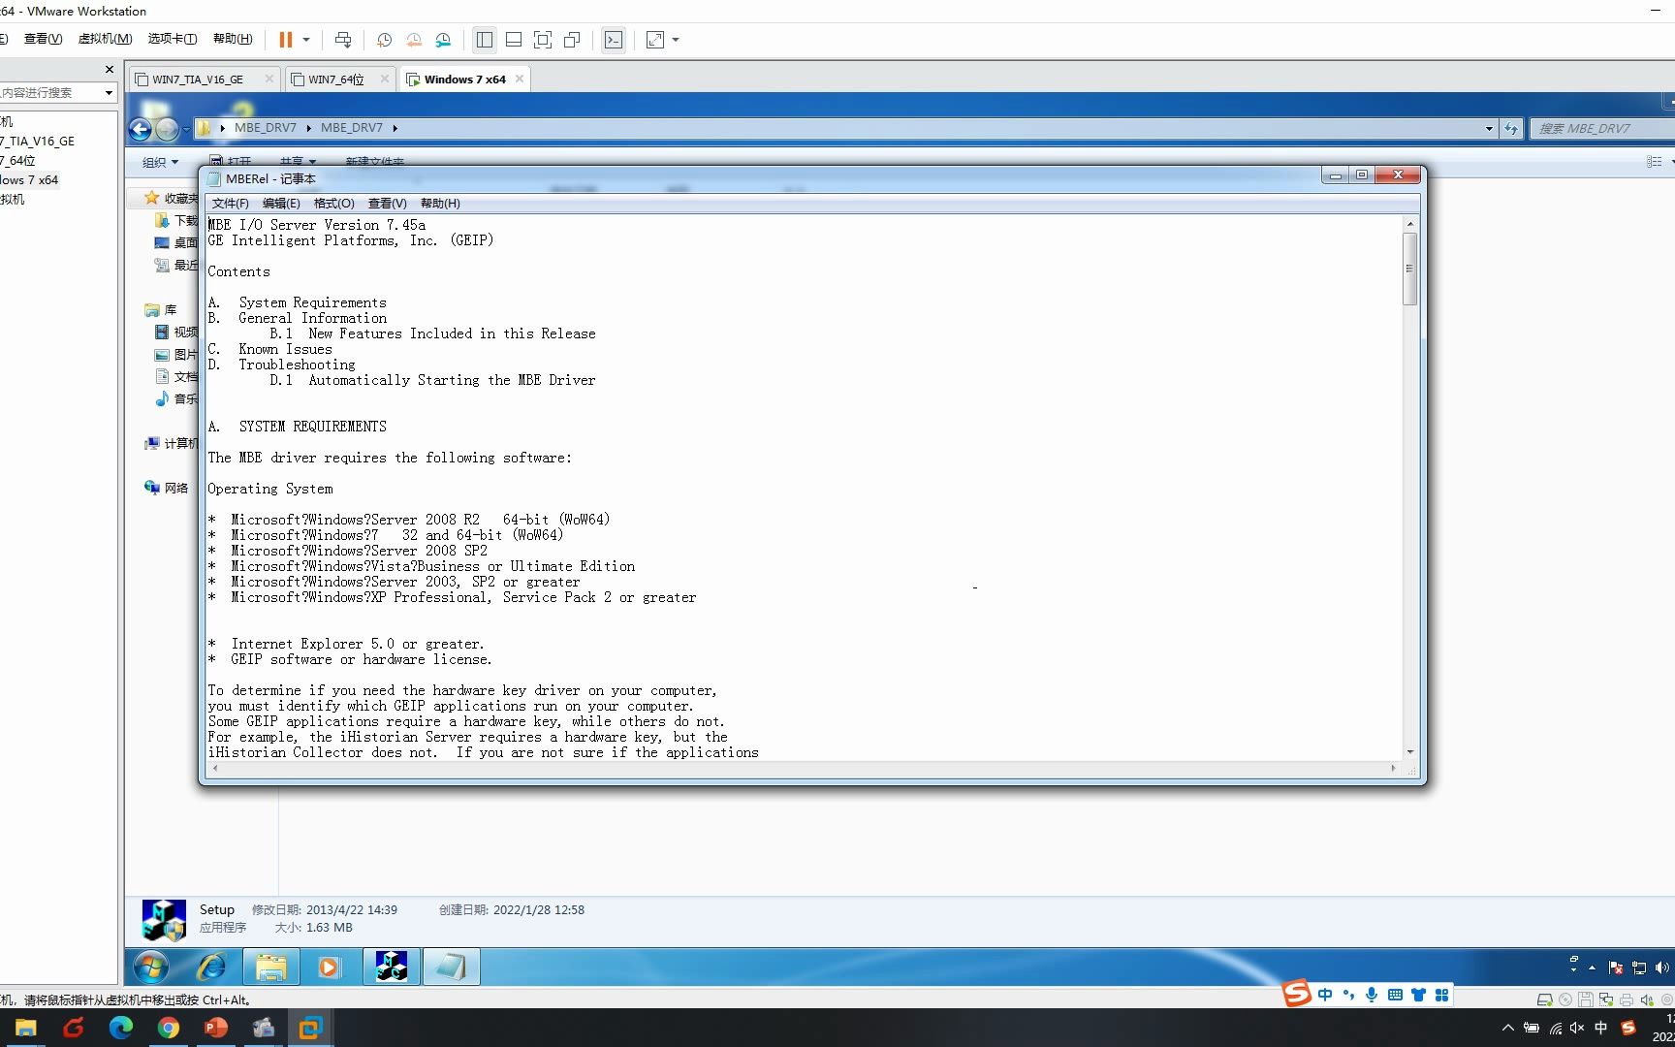This screenshot has width=1675, height=1047.
Task: Go back in the Explorer window
Action: [141, 129]
